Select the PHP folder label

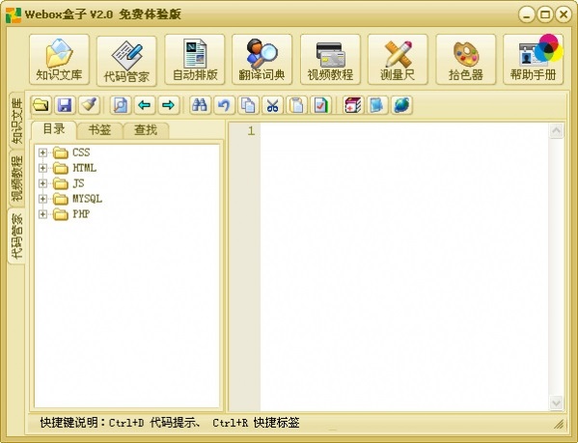pos(81,214)
